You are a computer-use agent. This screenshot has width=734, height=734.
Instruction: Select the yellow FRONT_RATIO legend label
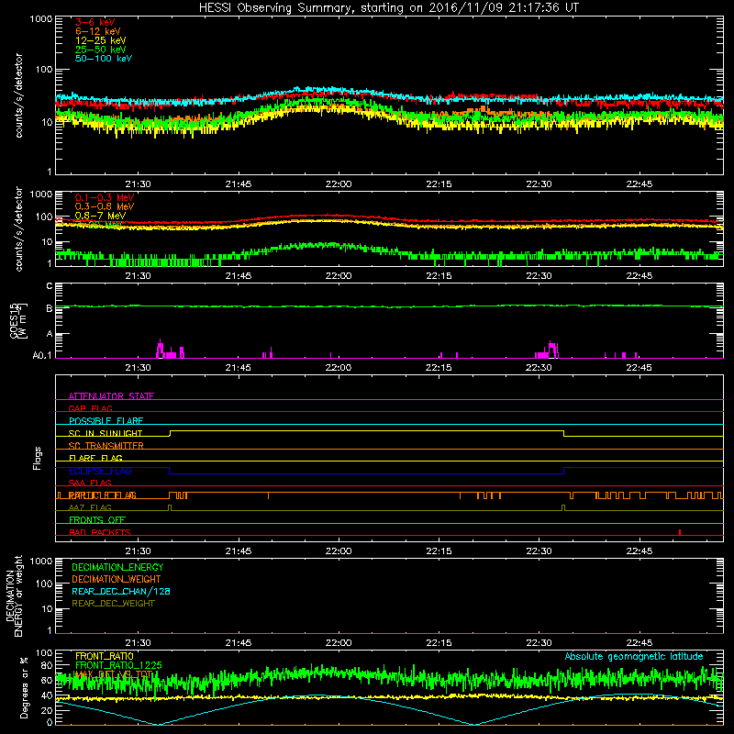(x=105, y=656)
